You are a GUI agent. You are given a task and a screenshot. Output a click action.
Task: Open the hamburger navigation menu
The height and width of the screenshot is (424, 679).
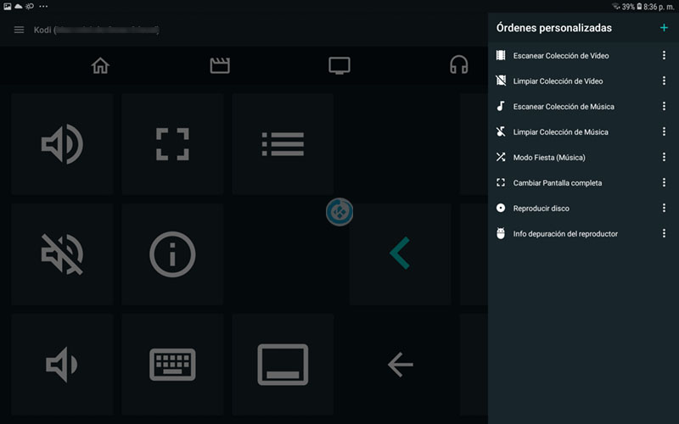19,31
